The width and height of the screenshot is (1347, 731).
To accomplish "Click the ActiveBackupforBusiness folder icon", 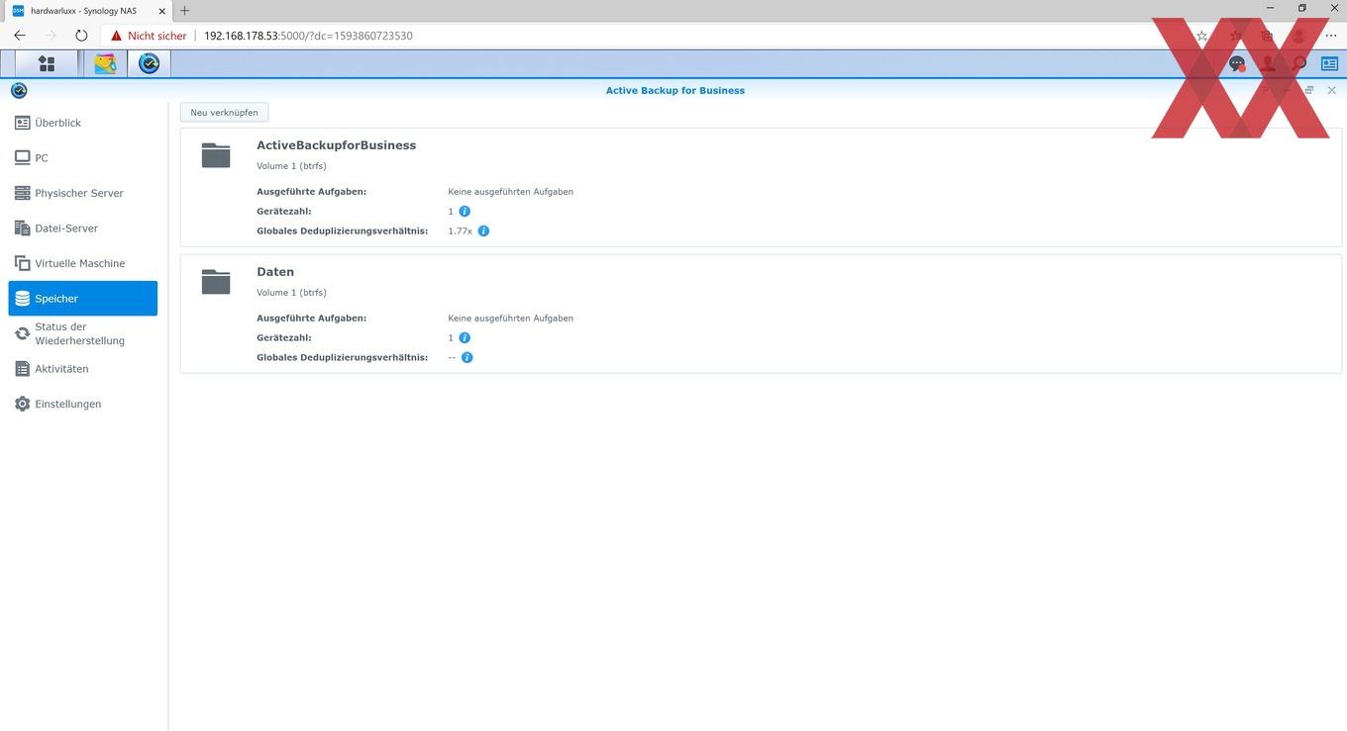I will point(216,155).
